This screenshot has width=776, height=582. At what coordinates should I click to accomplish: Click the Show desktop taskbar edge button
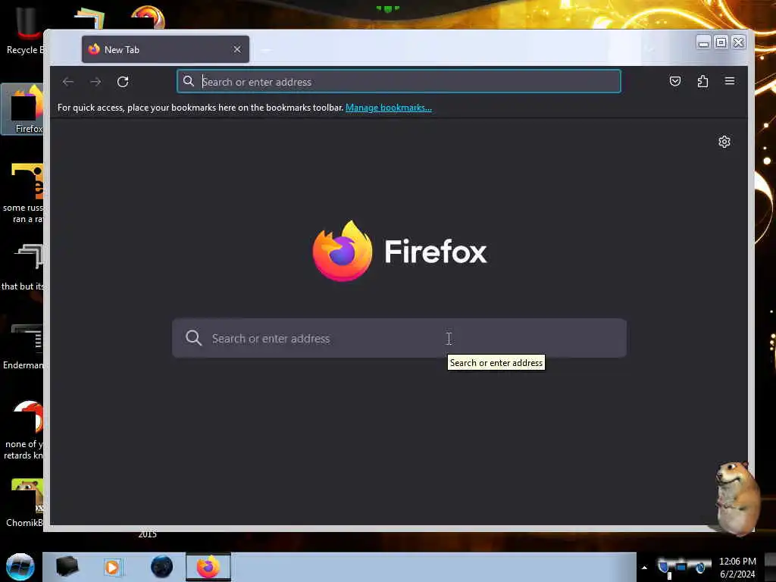[770, 567]
